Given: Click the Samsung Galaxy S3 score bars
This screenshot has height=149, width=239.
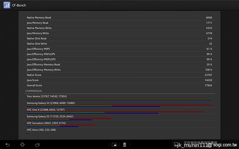Looking at the screenshot, I should coord(119,106).
